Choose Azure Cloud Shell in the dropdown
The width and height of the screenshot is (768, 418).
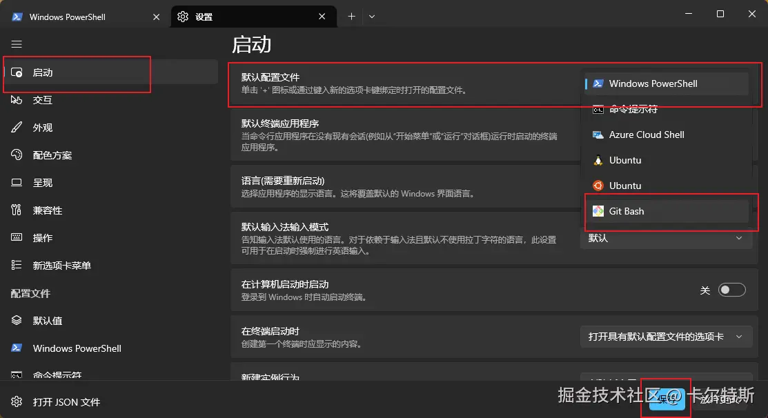click(x=667, y=135)
